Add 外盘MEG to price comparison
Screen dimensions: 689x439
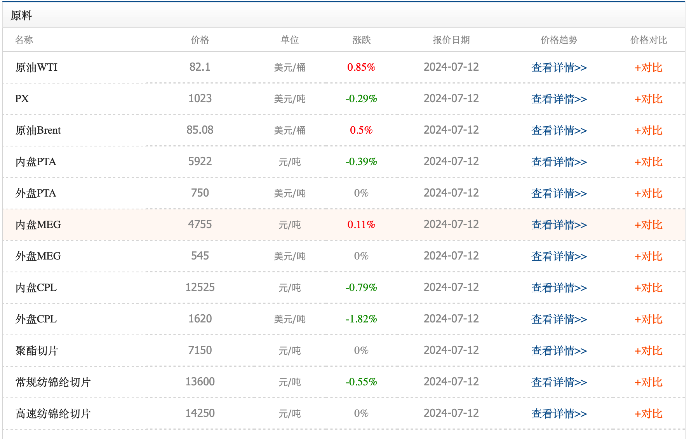point(648,256)
